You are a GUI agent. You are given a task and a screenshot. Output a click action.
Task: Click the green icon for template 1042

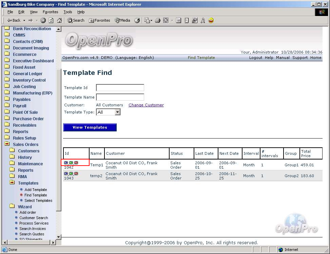pyautogui.click(x=71, y=163)
